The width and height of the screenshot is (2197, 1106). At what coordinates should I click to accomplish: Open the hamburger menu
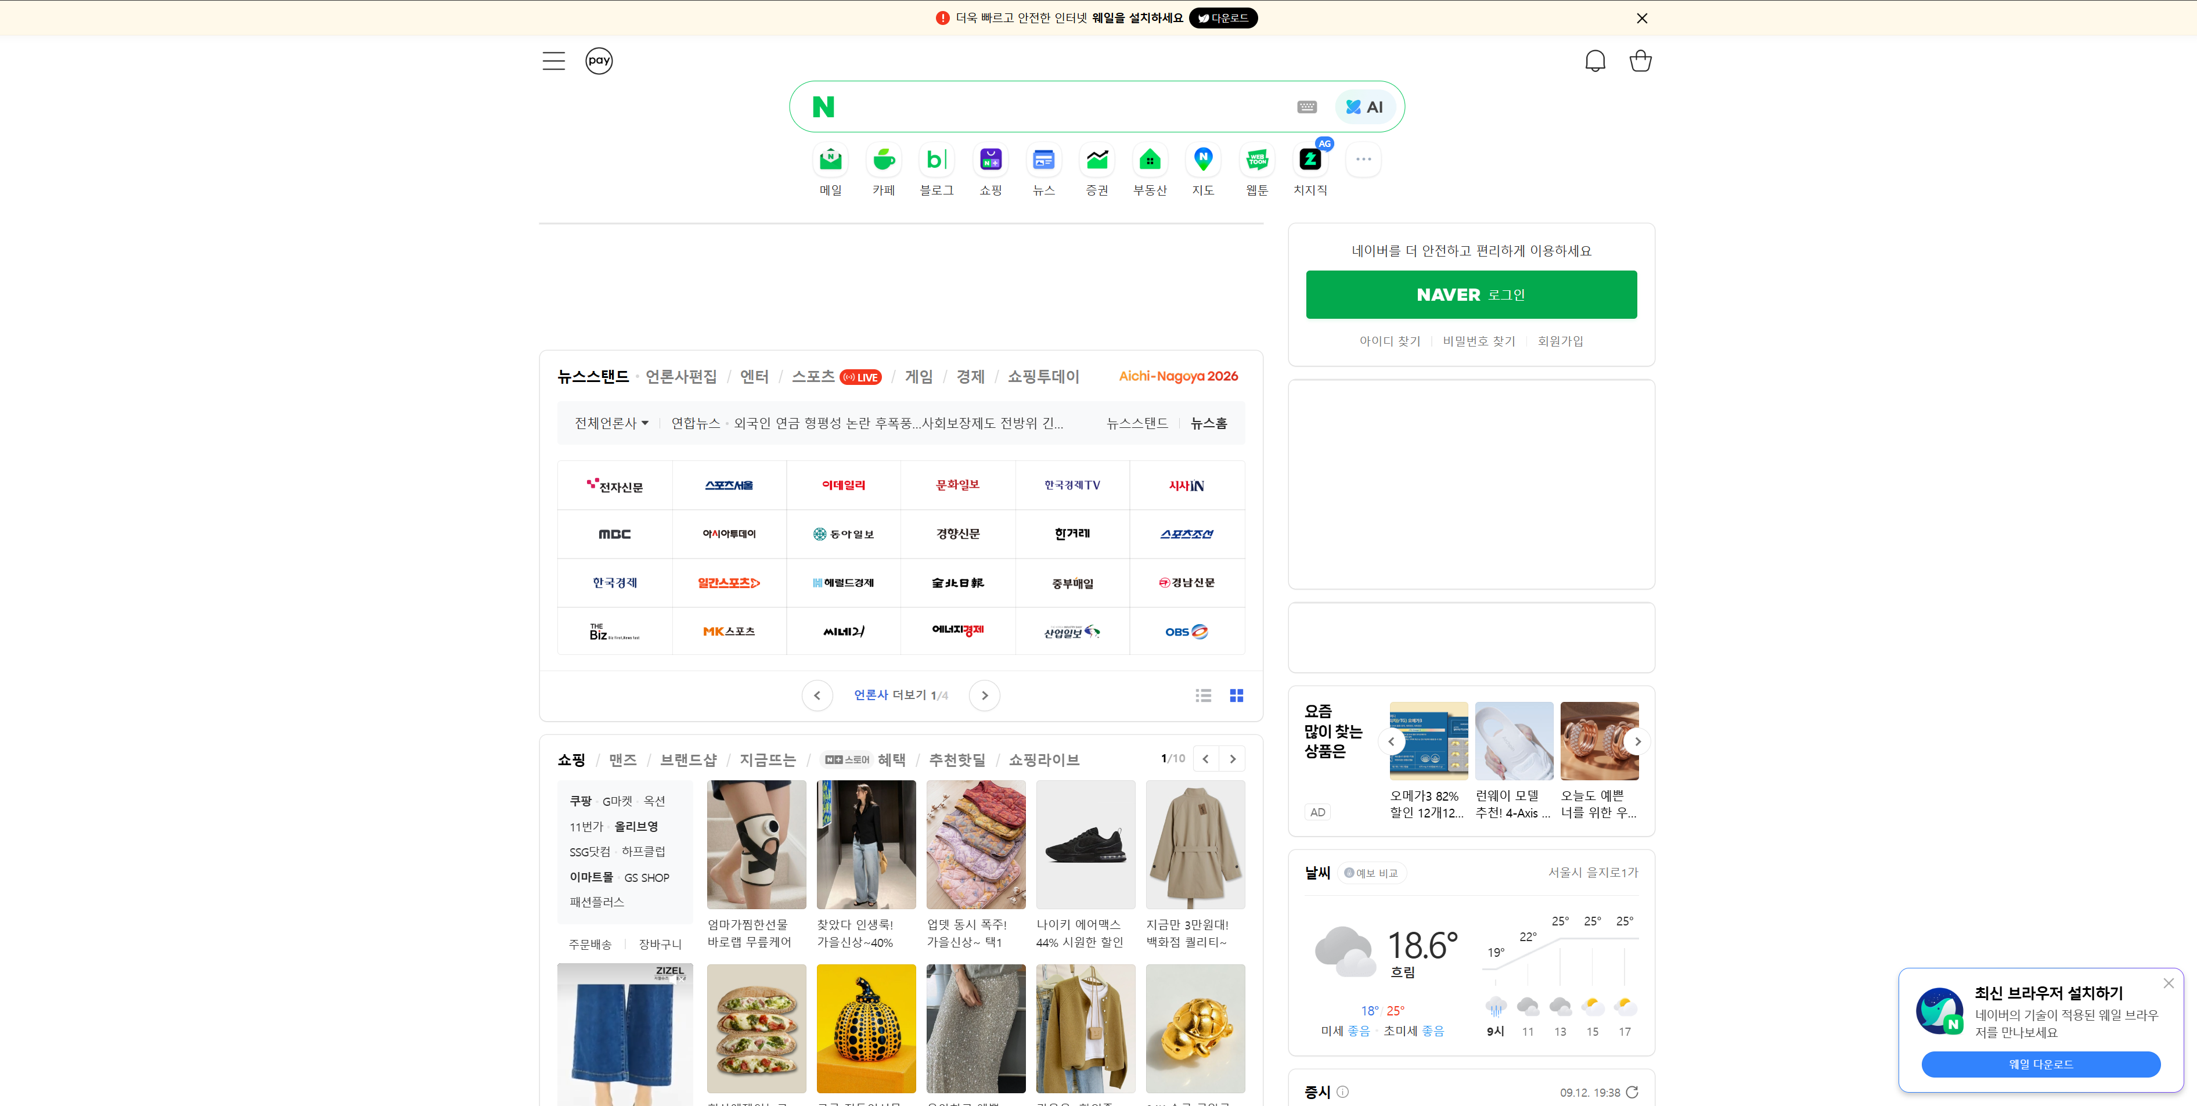(553, 60)
